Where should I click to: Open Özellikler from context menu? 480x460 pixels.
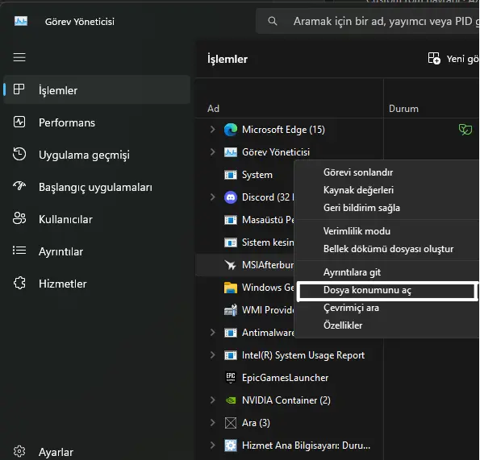coord(387,325)
